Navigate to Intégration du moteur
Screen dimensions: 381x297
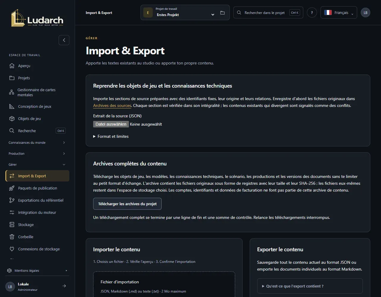pyautogui.click(x=38, y=212)
